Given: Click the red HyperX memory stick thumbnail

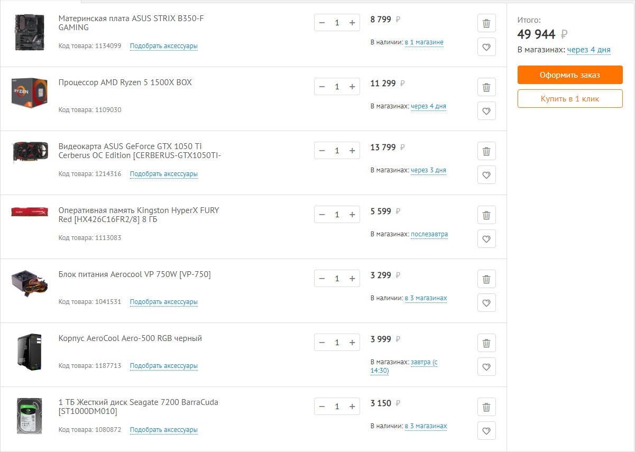Looking at the screenshot, I should 30,212.
